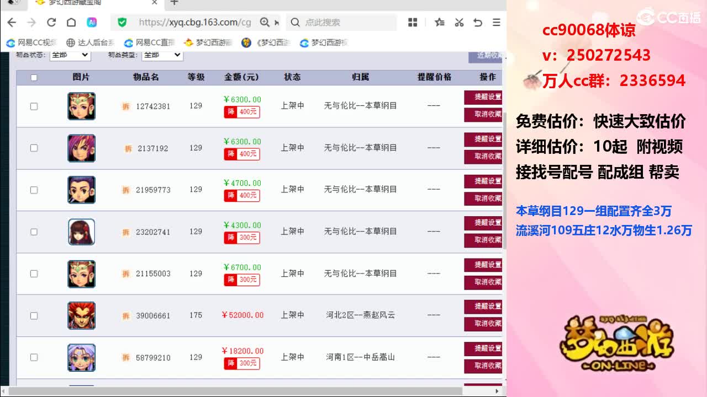Image resolution: width=707 pixels, height=397 pixels.
Task: Click the character avatar for item 58799210
Action: point(81,357)
